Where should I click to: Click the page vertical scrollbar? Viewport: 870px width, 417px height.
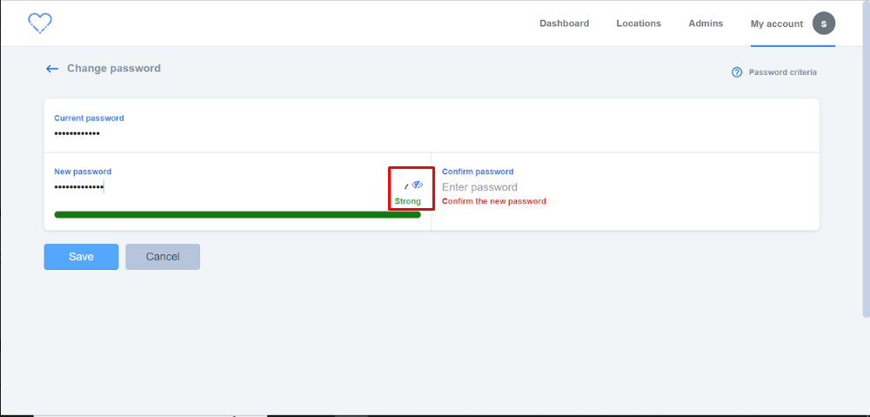point(867,161)
